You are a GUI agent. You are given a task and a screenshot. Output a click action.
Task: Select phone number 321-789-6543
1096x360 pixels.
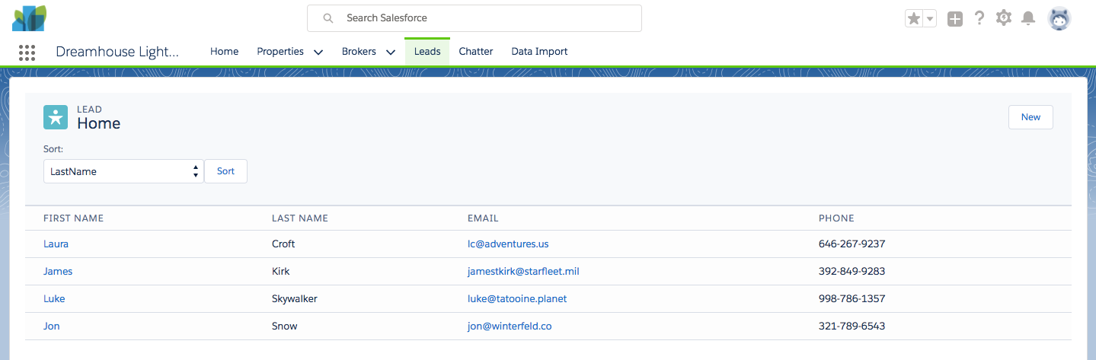(852, 327)
